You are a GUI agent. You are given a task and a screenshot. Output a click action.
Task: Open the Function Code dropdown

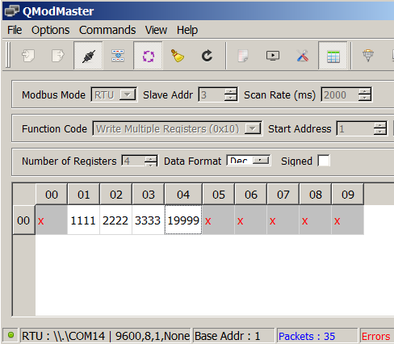(x=253, y=128)
